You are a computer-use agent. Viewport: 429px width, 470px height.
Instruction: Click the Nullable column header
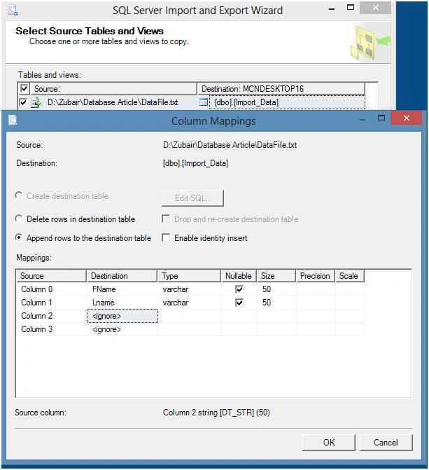click(239, 276)
